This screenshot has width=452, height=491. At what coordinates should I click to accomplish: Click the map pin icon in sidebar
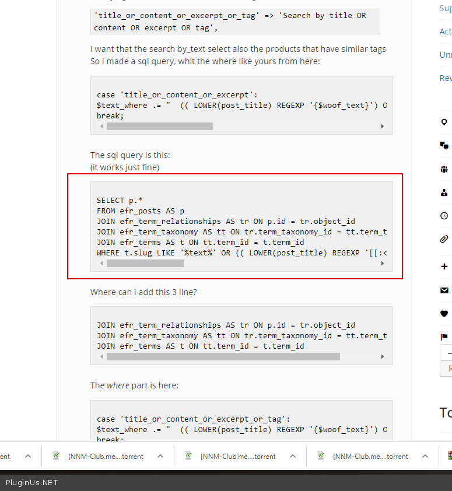444,122
